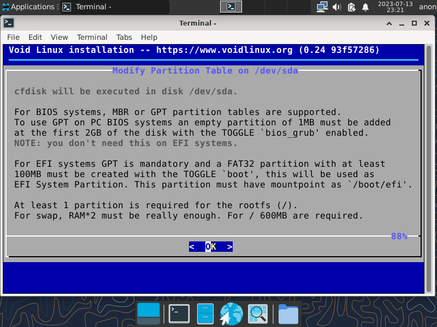The width and height of the screenshot is (437, 327).
Task: Open the Application Finder magnifier dock icon
Action: click(x=257, y=314)
